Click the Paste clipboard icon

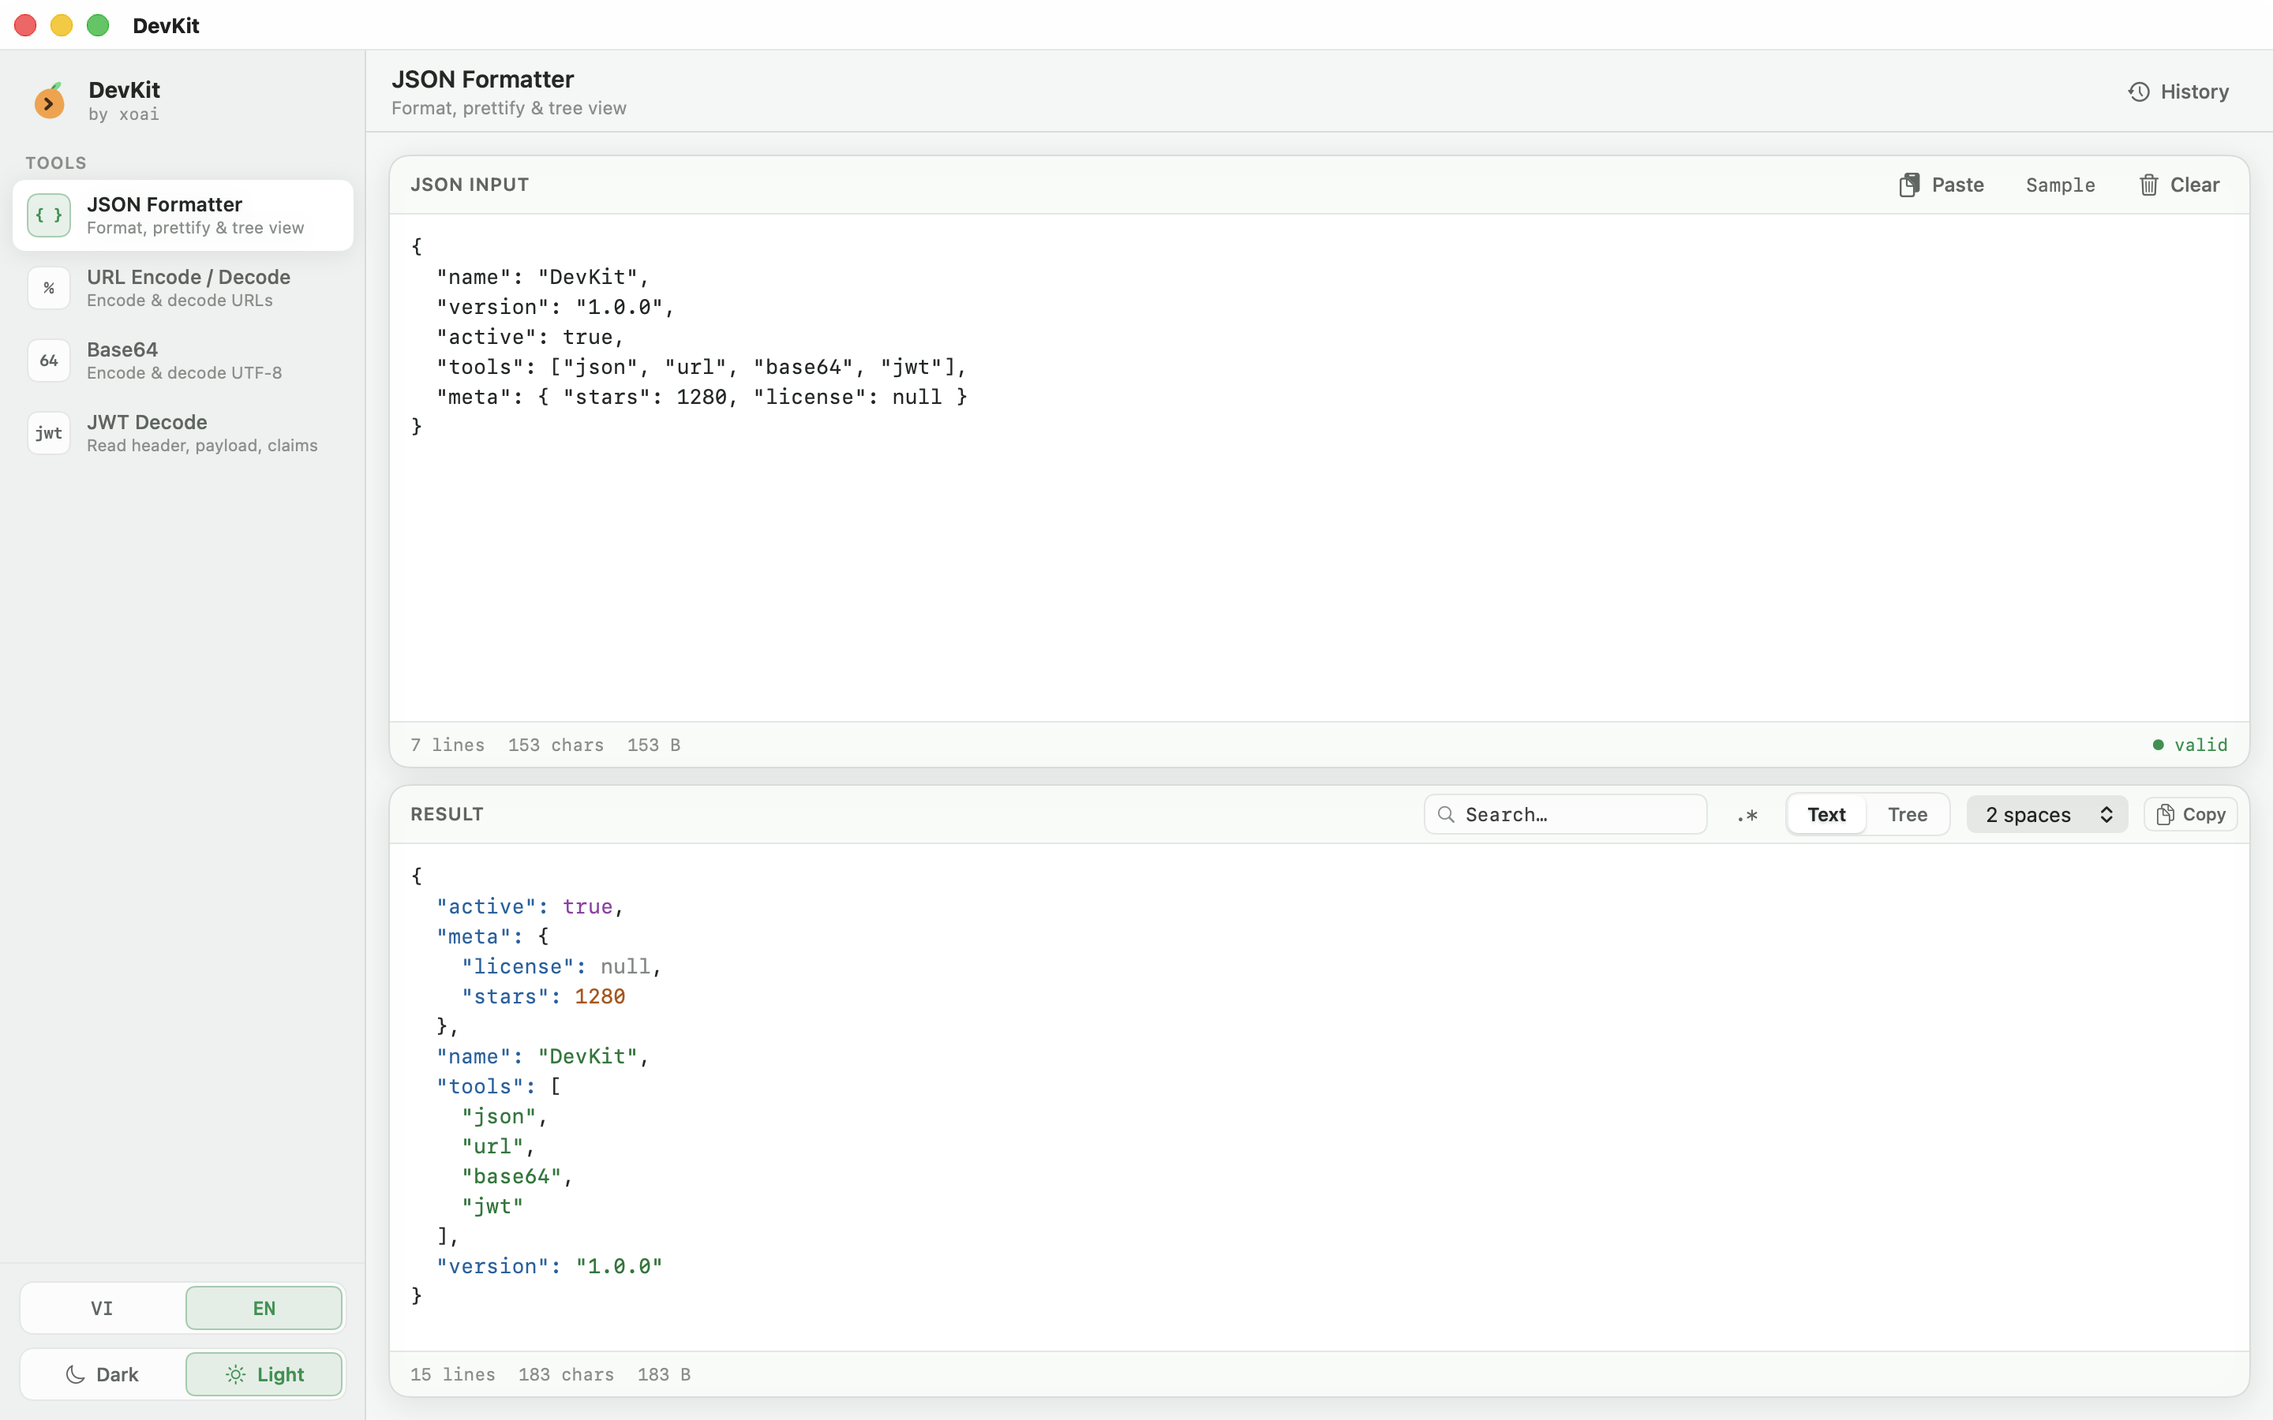pyautogui.click(x=1908, y=185)
